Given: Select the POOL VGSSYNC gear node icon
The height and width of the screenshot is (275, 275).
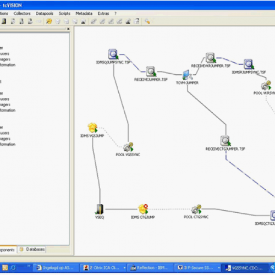Looking at the screenshot, I should [x=128, y=147].
